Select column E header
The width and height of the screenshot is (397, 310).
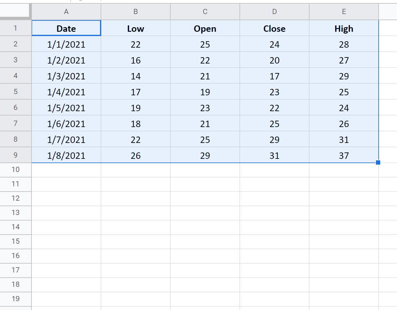pyautogui.click(x=344, y=12)
